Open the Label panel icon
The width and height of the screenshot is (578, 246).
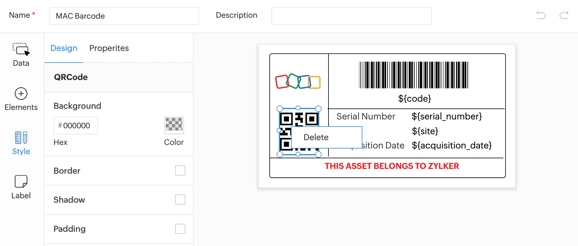point(21,181)
